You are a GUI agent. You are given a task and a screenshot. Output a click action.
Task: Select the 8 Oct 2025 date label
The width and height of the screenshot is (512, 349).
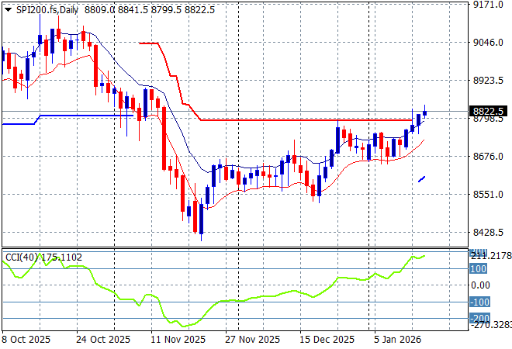click(27, 340)
